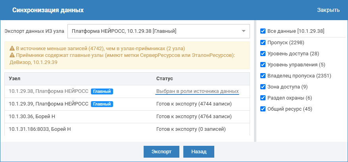Click the 'Синхронизация данных' title
This screenshot has height=162, width=348.
pyautogui.click(x=48, y=10)
